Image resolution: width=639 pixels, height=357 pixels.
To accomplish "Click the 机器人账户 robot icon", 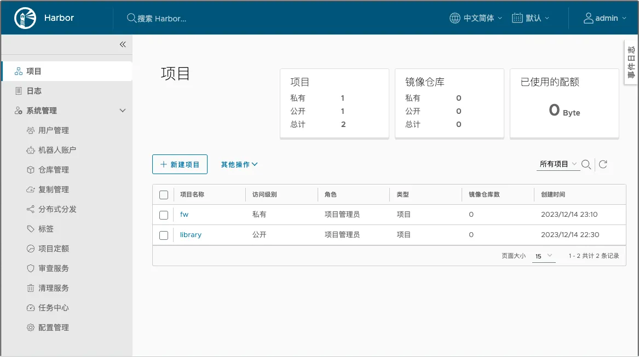I will pos(31,150).
